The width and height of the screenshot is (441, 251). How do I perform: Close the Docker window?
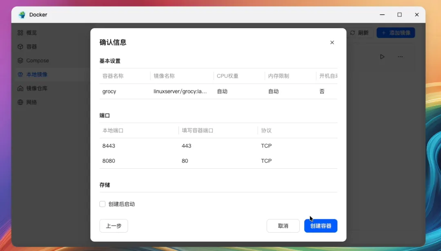417,15
